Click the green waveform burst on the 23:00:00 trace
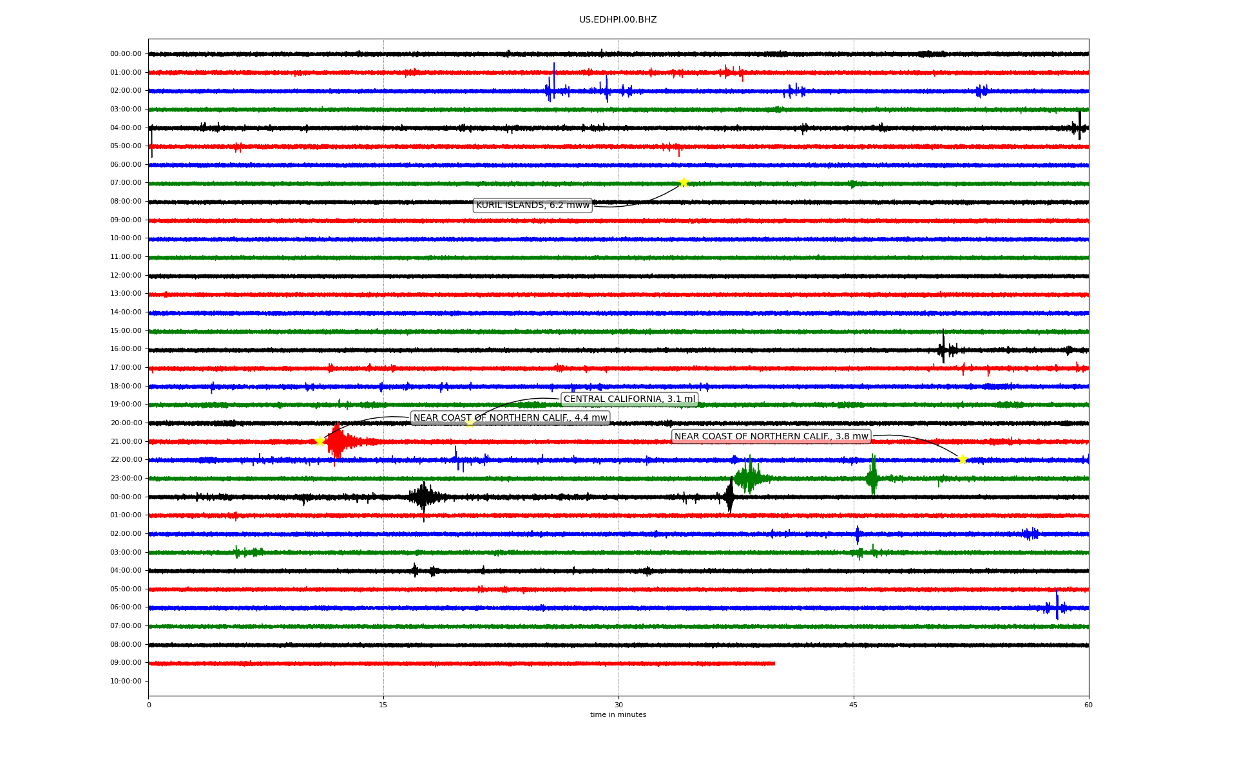 tap(749, 478)
